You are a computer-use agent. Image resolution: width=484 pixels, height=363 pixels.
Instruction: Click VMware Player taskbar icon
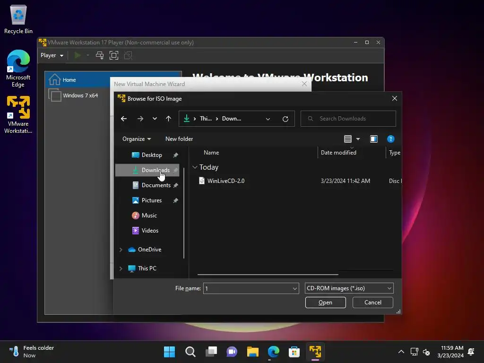(x=315, y=352)
